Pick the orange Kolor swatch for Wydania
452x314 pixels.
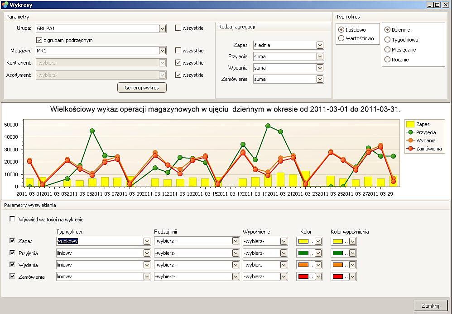[303, 265]
